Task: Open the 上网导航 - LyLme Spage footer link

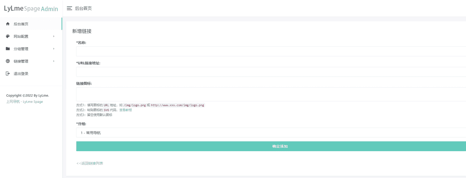Action: coord(24,102)
